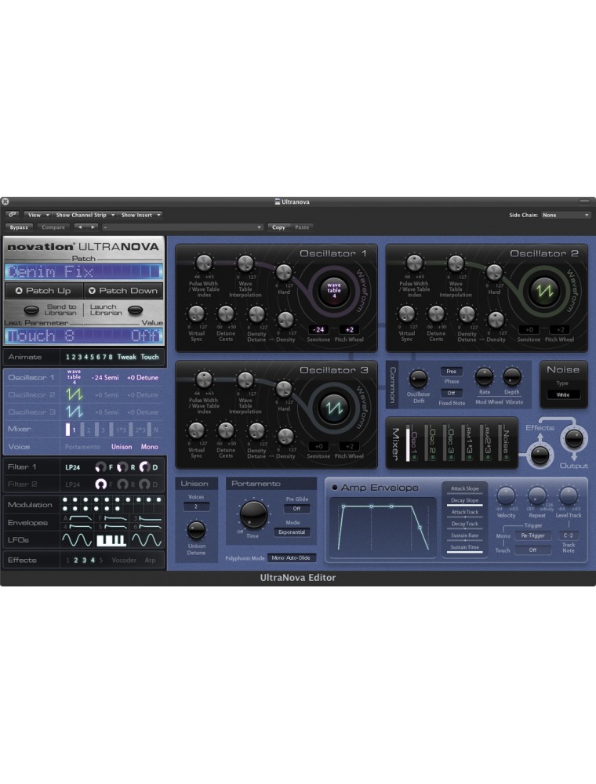
Task: Toggle Launch Librarian oval button
Action: point(135,310)
